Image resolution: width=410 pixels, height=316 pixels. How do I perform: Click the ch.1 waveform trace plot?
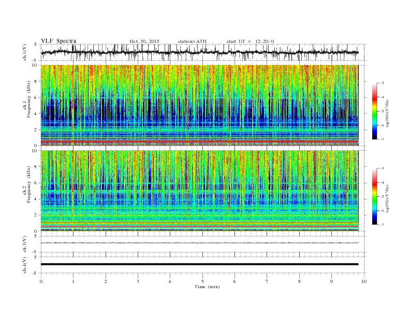point(200,52)
